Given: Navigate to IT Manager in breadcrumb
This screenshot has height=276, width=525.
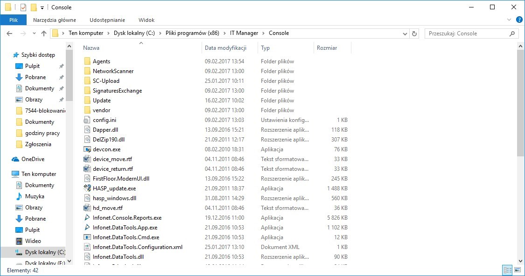Looking at the screenshot, I should 244,33.
